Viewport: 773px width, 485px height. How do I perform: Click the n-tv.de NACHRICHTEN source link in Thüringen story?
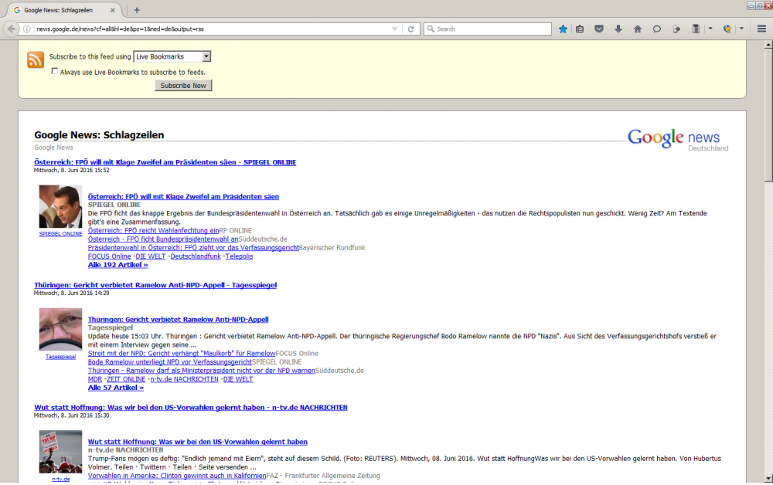coord(185,380)
